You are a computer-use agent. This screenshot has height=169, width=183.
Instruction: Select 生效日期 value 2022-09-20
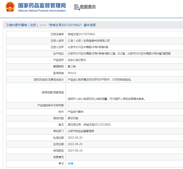(x=75, y=144)
